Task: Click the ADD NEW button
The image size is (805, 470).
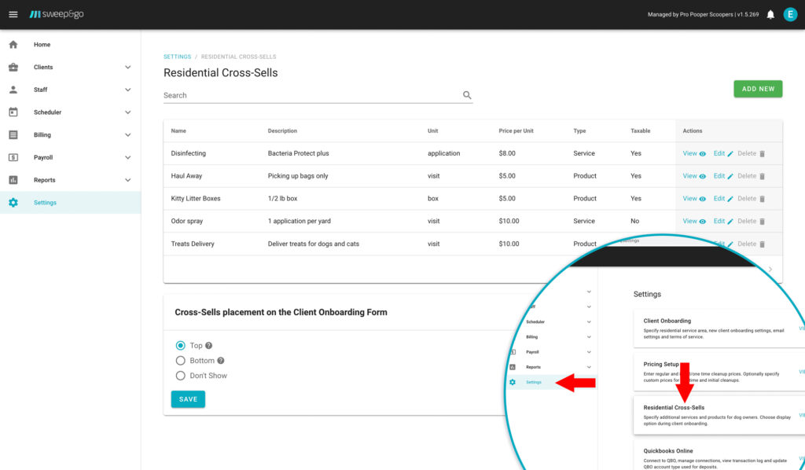Action: tap(757, 89)
